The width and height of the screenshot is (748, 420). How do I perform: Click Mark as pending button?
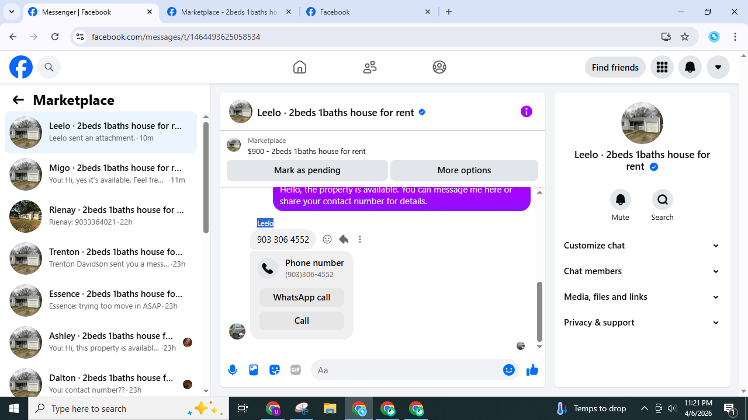click(x=307, y=170)
